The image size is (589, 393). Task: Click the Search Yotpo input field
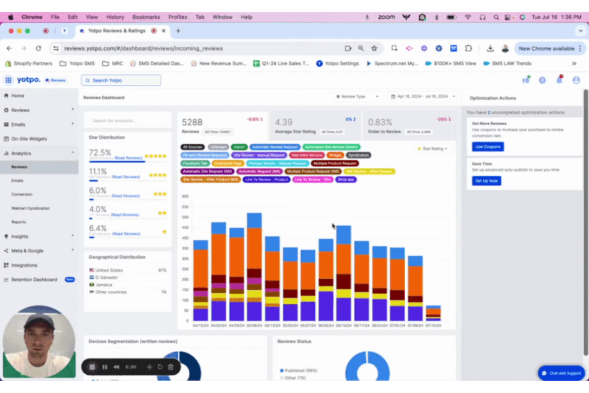click(121, 80)
